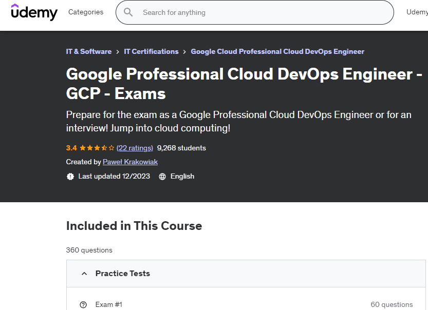Click the Udemy logo
428x310 pixels.
(34, 12)
